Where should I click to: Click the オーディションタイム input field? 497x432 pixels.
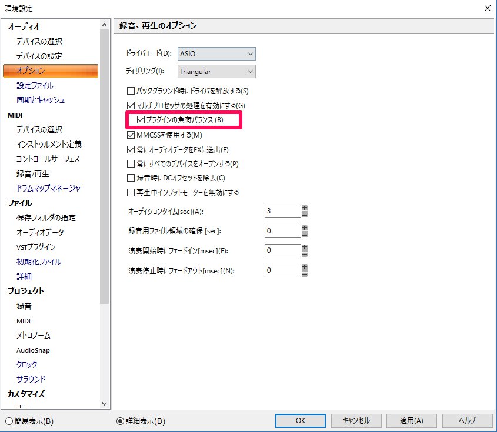tap(282, 211)
